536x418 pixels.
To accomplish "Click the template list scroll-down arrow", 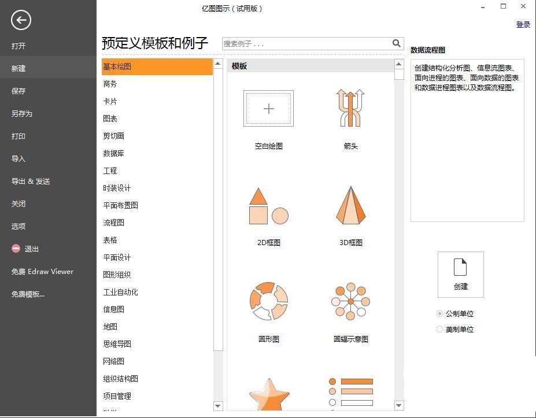I will coord(398,405).
